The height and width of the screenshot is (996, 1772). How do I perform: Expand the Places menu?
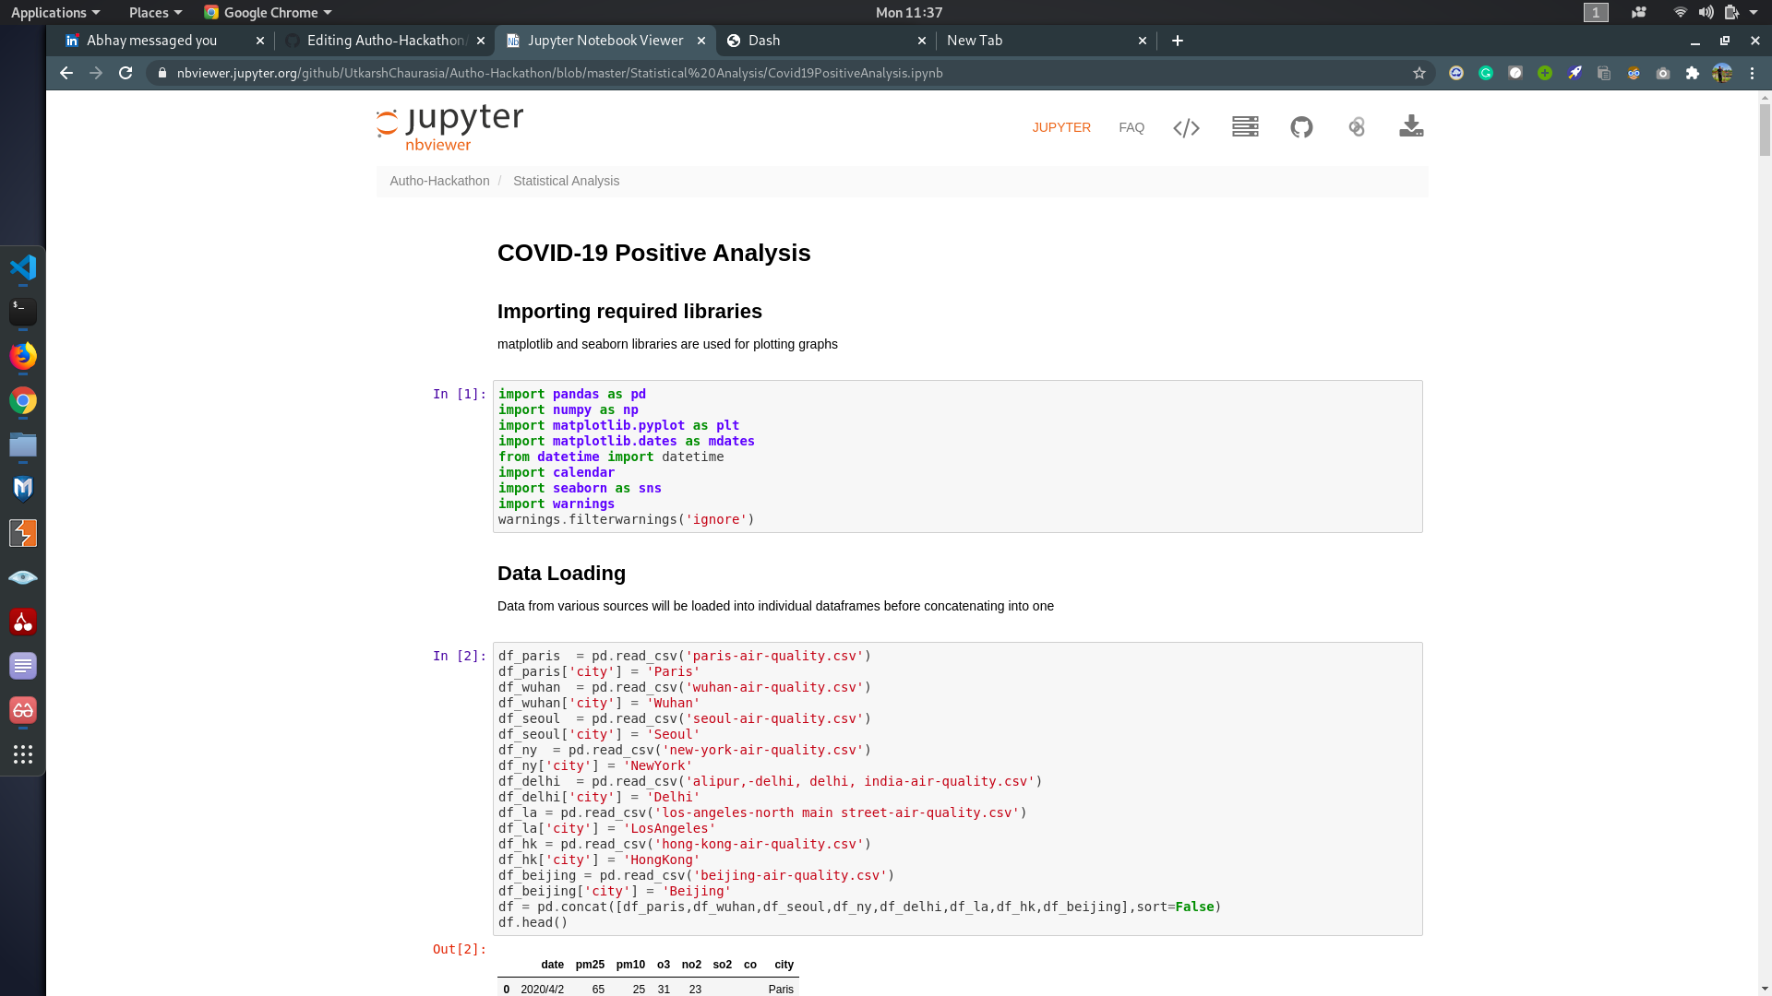tap(155, 12)
